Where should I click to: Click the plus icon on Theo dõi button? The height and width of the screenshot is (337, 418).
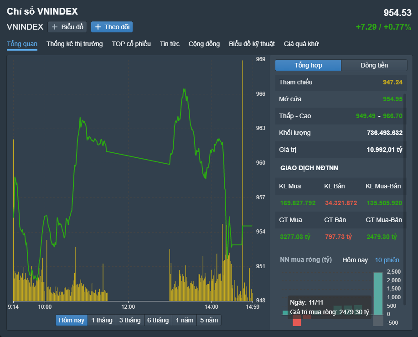click(x=98, y=27)
